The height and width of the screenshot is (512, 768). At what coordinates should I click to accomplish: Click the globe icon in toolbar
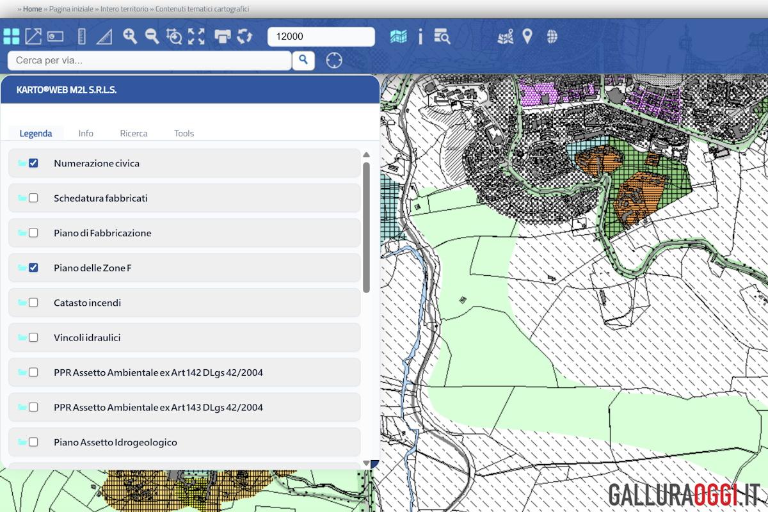coord(552,36)
